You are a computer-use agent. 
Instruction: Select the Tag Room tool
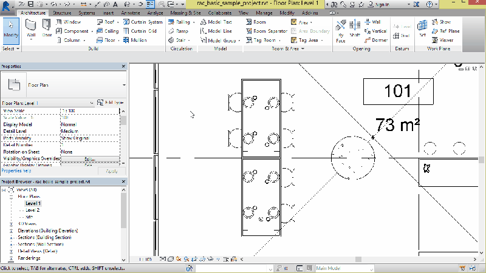point(261,40)
